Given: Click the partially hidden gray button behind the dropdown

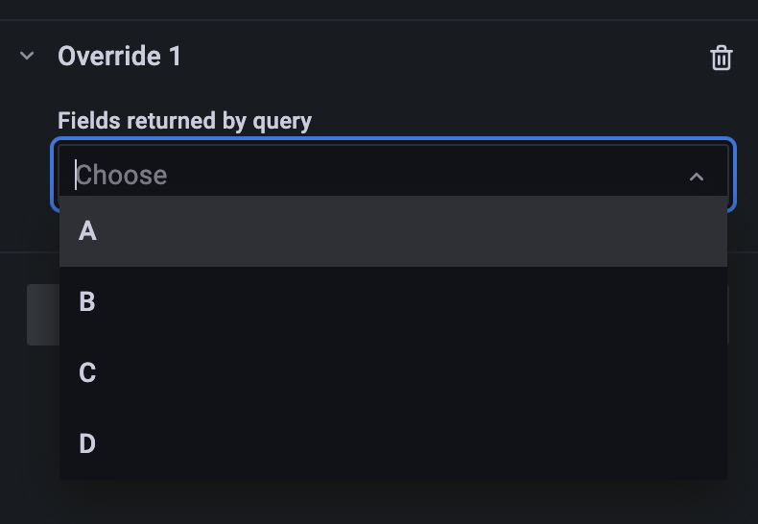Looking at the screenshot, I should 42,315.
